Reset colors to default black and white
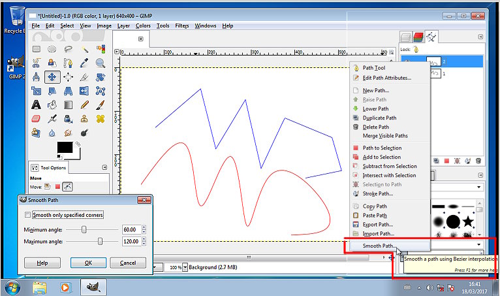This screenshot has height=296, width=500. [59, 157]
